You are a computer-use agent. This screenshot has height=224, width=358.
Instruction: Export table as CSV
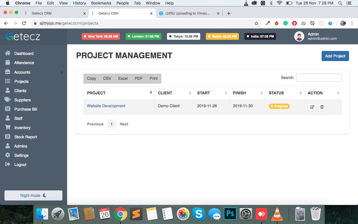[x=107, y=78]
